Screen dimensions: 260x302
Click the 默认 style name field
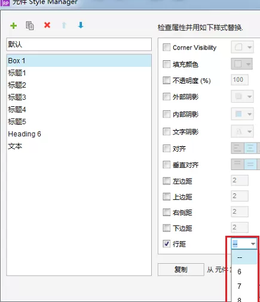click(79, 44)
